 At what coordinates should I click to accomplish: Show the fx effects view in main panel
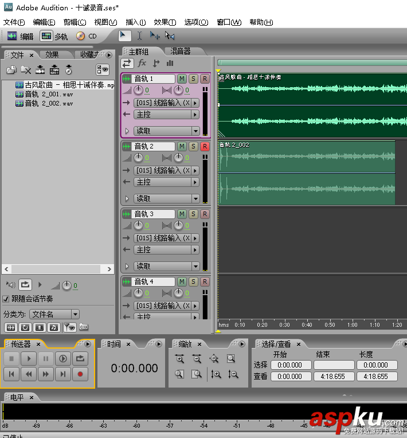(142, 64)
